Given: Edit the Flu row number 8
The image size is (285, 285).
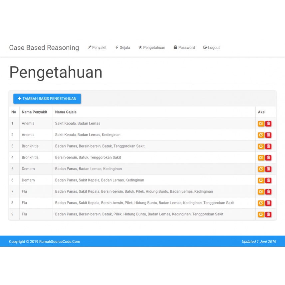Looking at the screenshot, I should tap(261, 203).
